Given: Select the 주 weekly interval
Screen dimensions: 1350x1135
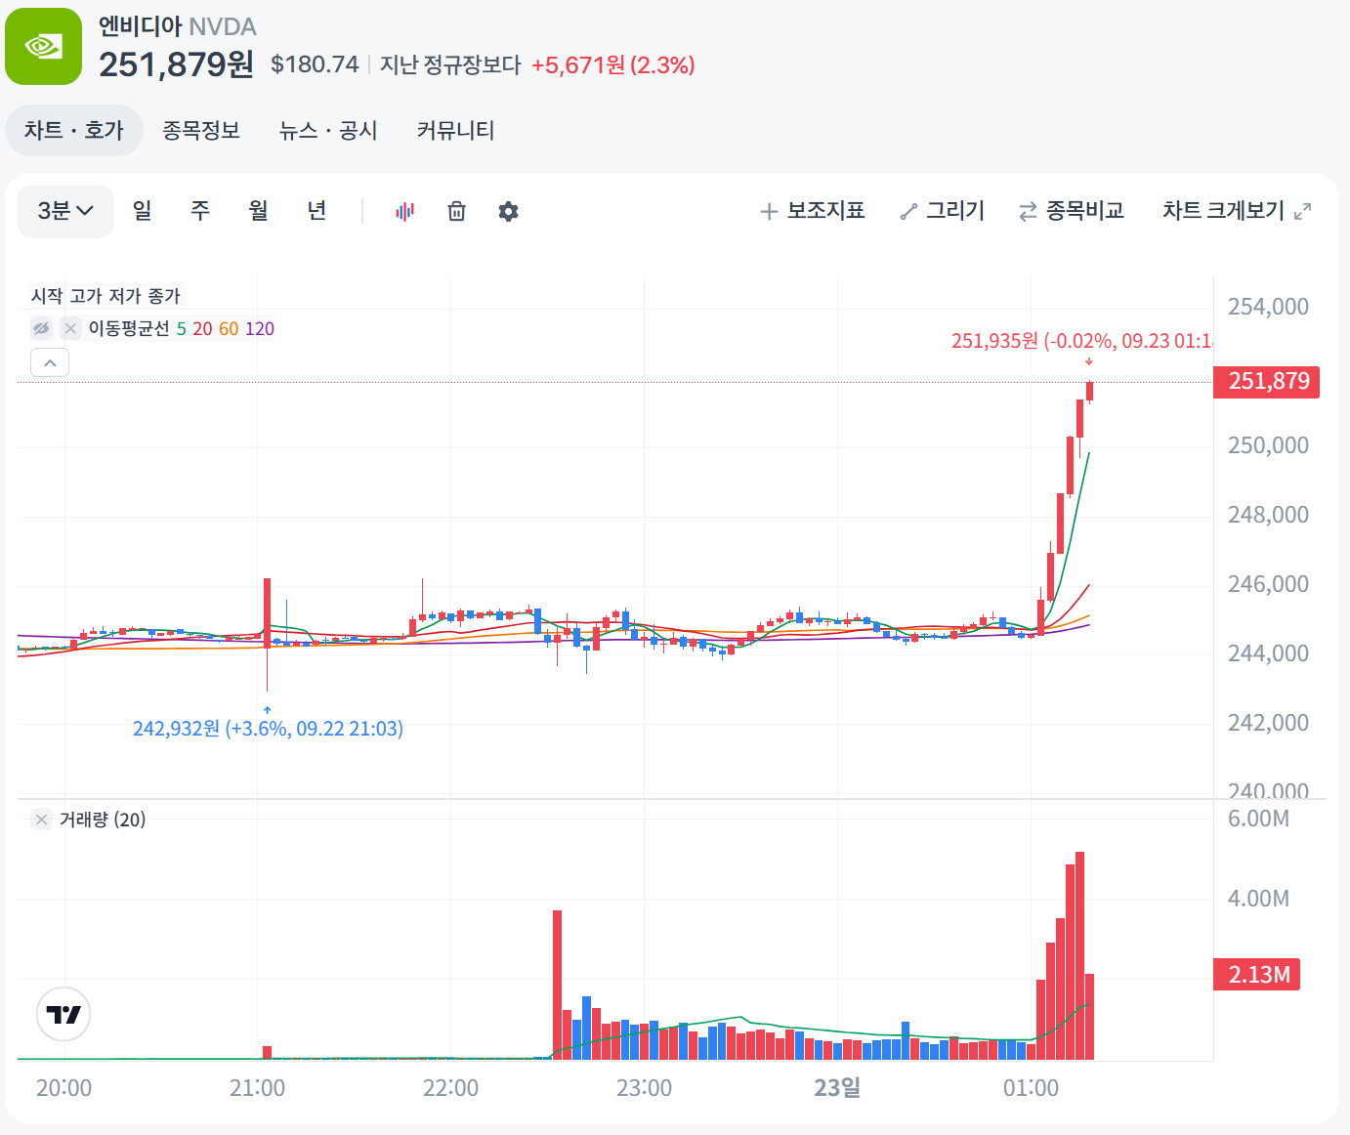Looking at the screenshot, I should 200,211.
